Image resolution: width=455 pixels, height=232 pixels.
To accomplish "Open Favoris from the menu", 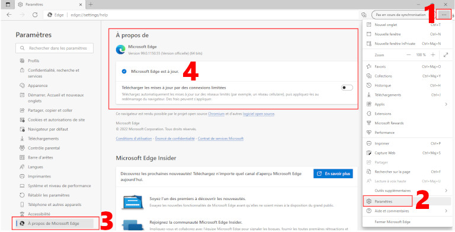I will (x=406, y=67).
